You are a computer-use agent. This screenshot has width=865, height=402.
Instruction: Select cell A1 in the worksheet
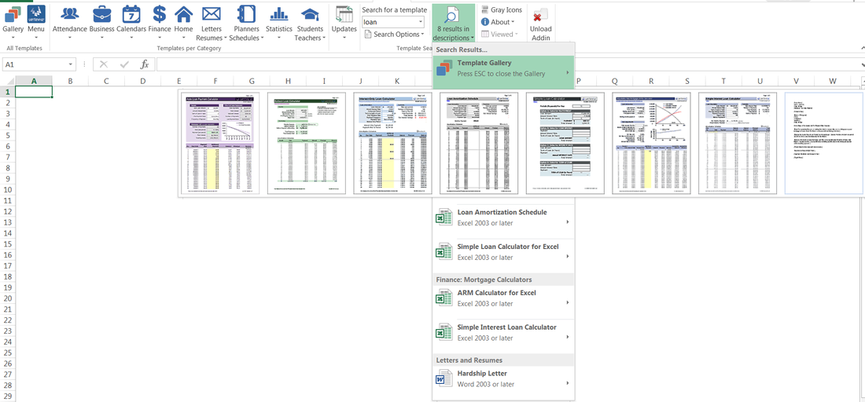click(34, 92)
